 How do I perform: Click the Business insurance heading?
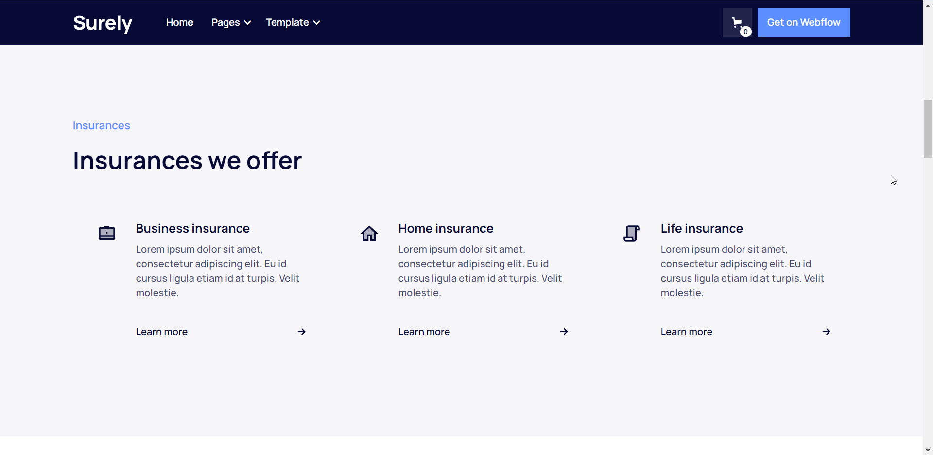point(193,228)
